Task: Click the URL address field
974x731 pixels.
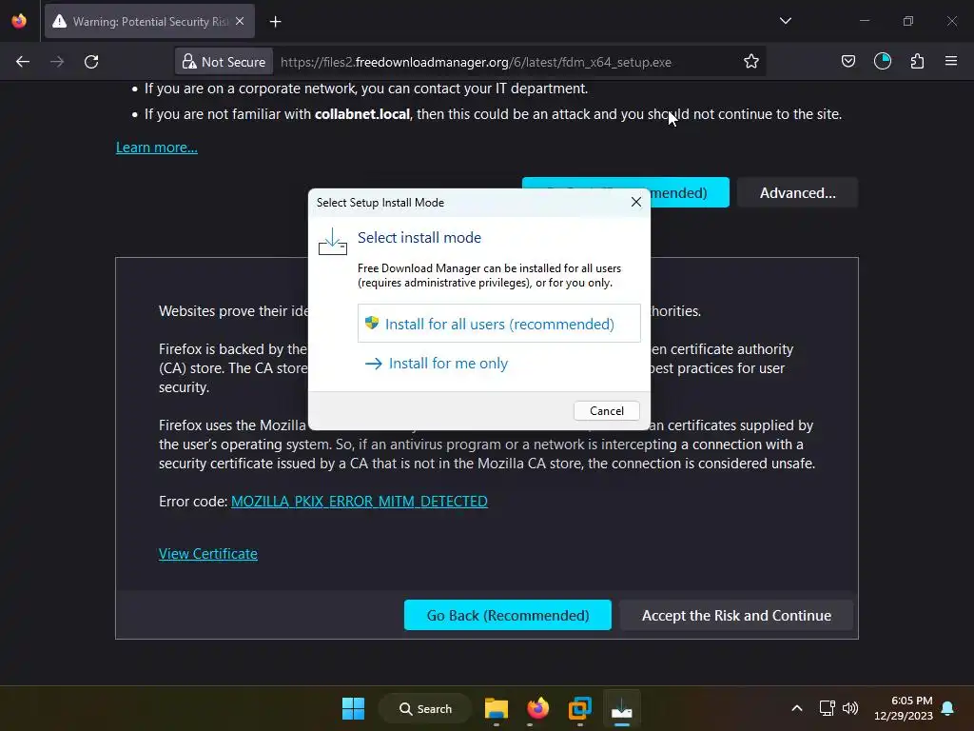Action: click(x=476, y=62)
